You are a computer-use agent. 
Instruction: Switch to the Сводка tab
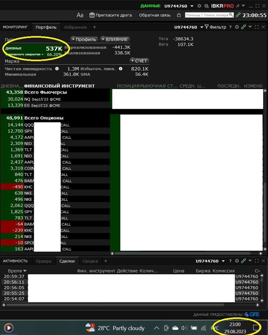click(x=90, y=261)
